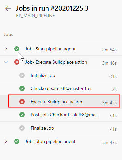Go back using the left arrow icon
Image resolution: width=122 pixels, height=160 pixels.
pos(8,9)
